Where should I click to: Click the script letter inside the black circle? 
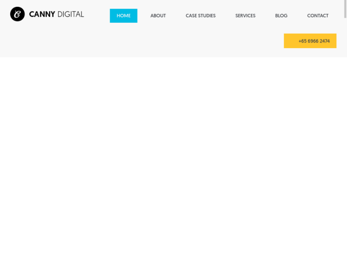click(x=17, y=14)
